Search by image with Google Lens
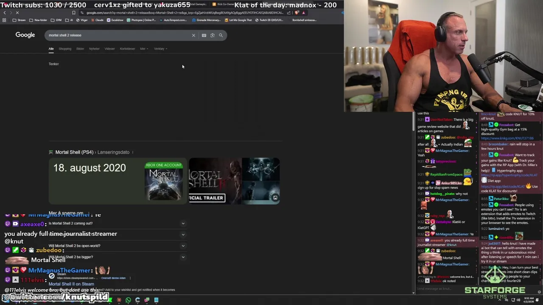This screenshot has height=305, width=543. point(213,35)
